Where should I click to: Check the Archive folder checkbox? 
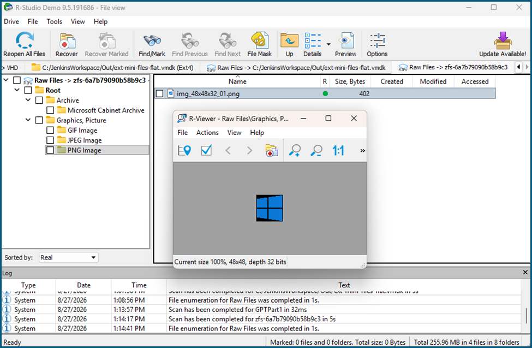click(x=39, y=101)
